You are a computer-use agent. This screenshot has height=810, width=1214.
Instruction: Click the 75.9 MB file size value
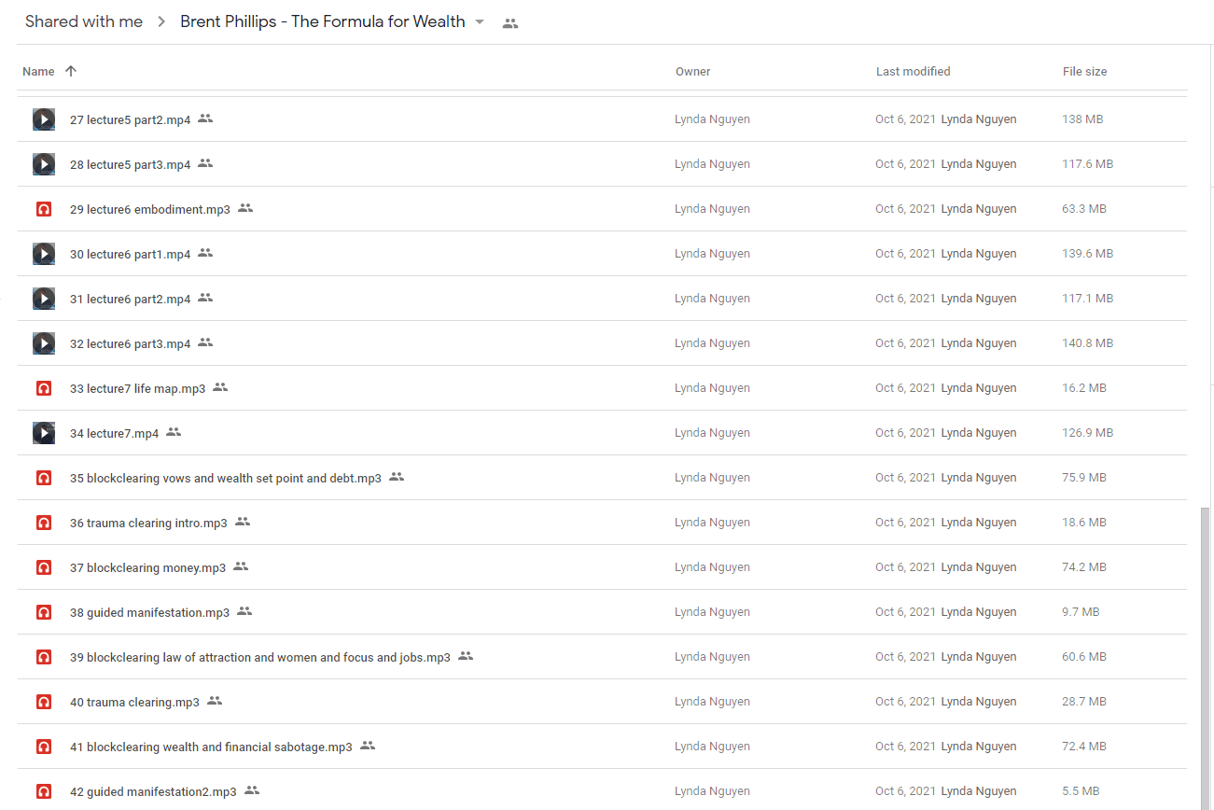click(x=1084, y=478)
